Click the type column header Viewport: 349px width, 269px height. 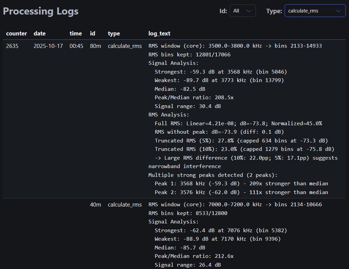[x=114, y=33]
